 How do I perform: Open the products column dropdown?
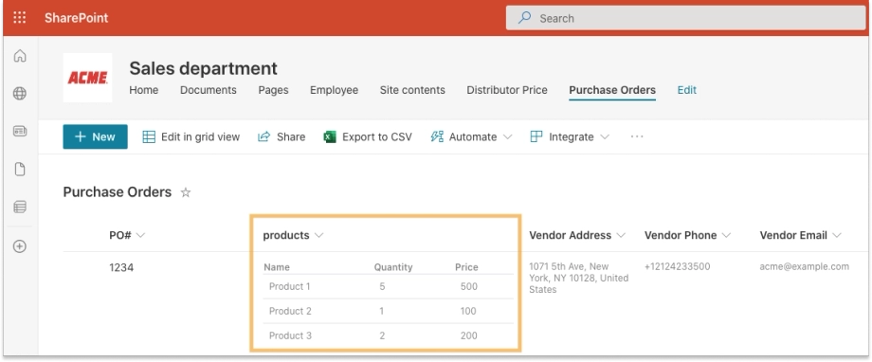pyautogui.click(x=318, y=236)
